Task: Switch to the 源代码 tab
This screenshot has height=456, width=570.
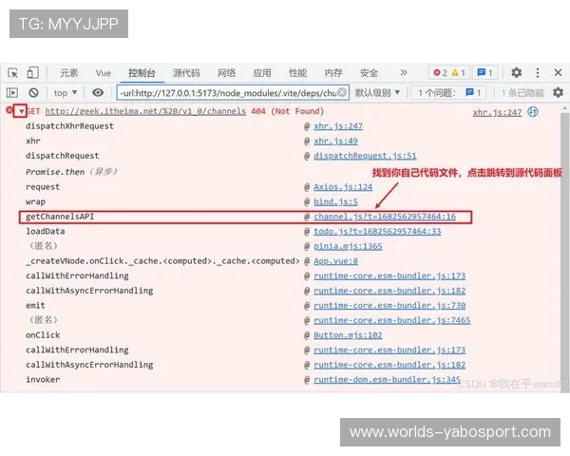Action: [x=186, y=72]
